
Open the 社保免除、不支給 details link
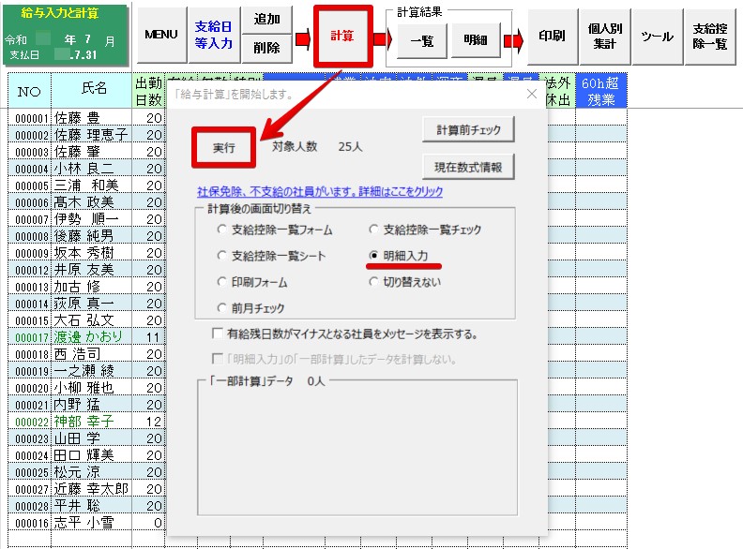click(x=313, y=192)
